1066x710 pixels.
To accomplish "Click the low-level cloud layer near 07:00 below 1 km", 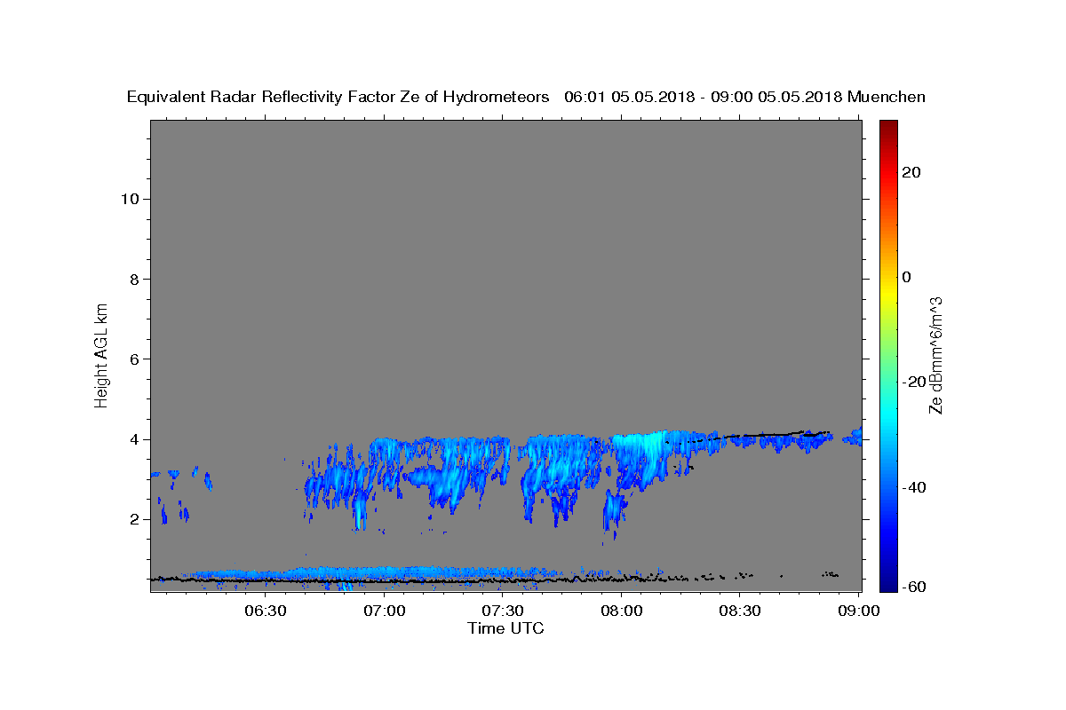I will pos(386,572).
